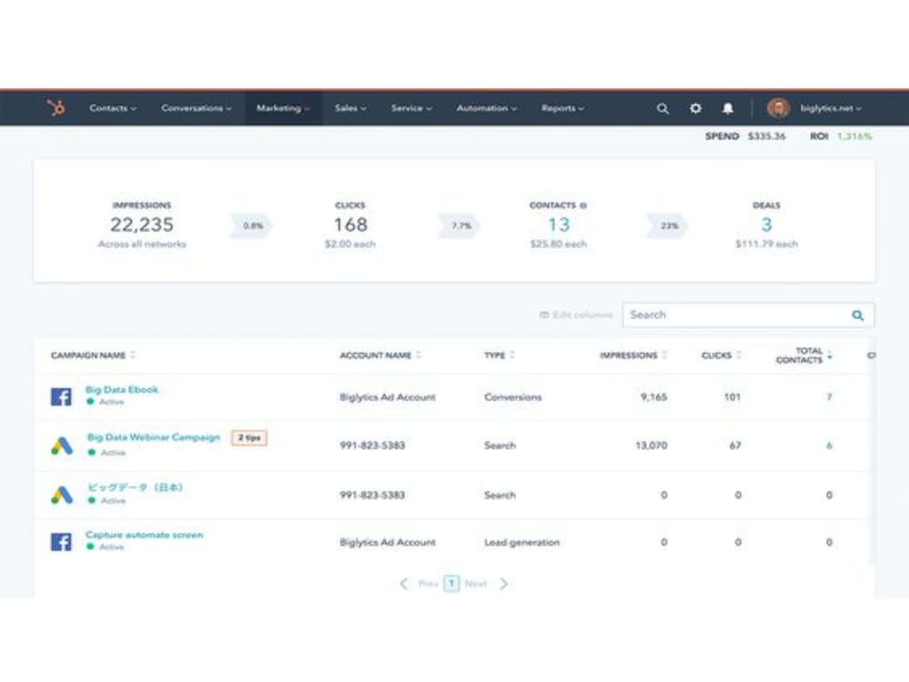Click the Google Ads icon beside Big Data Webinar Campaign
Viewport: 909px width, 682px height.
[x=60, y=444]
